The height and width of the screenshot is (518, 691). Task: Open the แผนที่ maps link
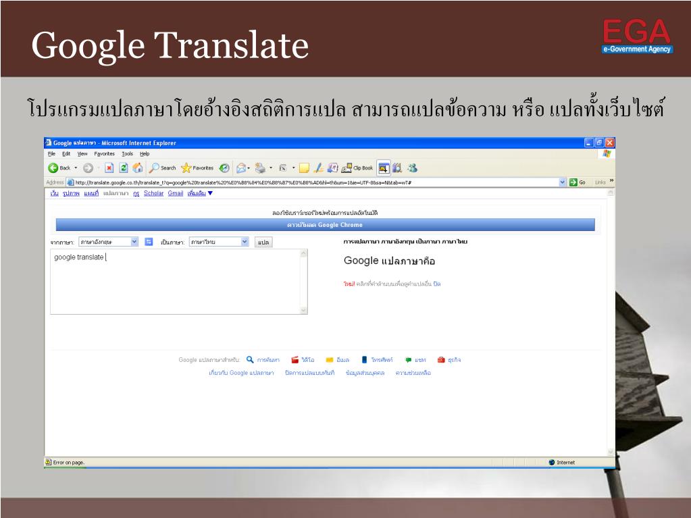point(91,193)
